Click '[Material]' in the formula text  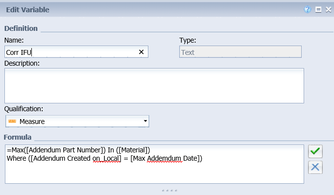tap(133, 150)
